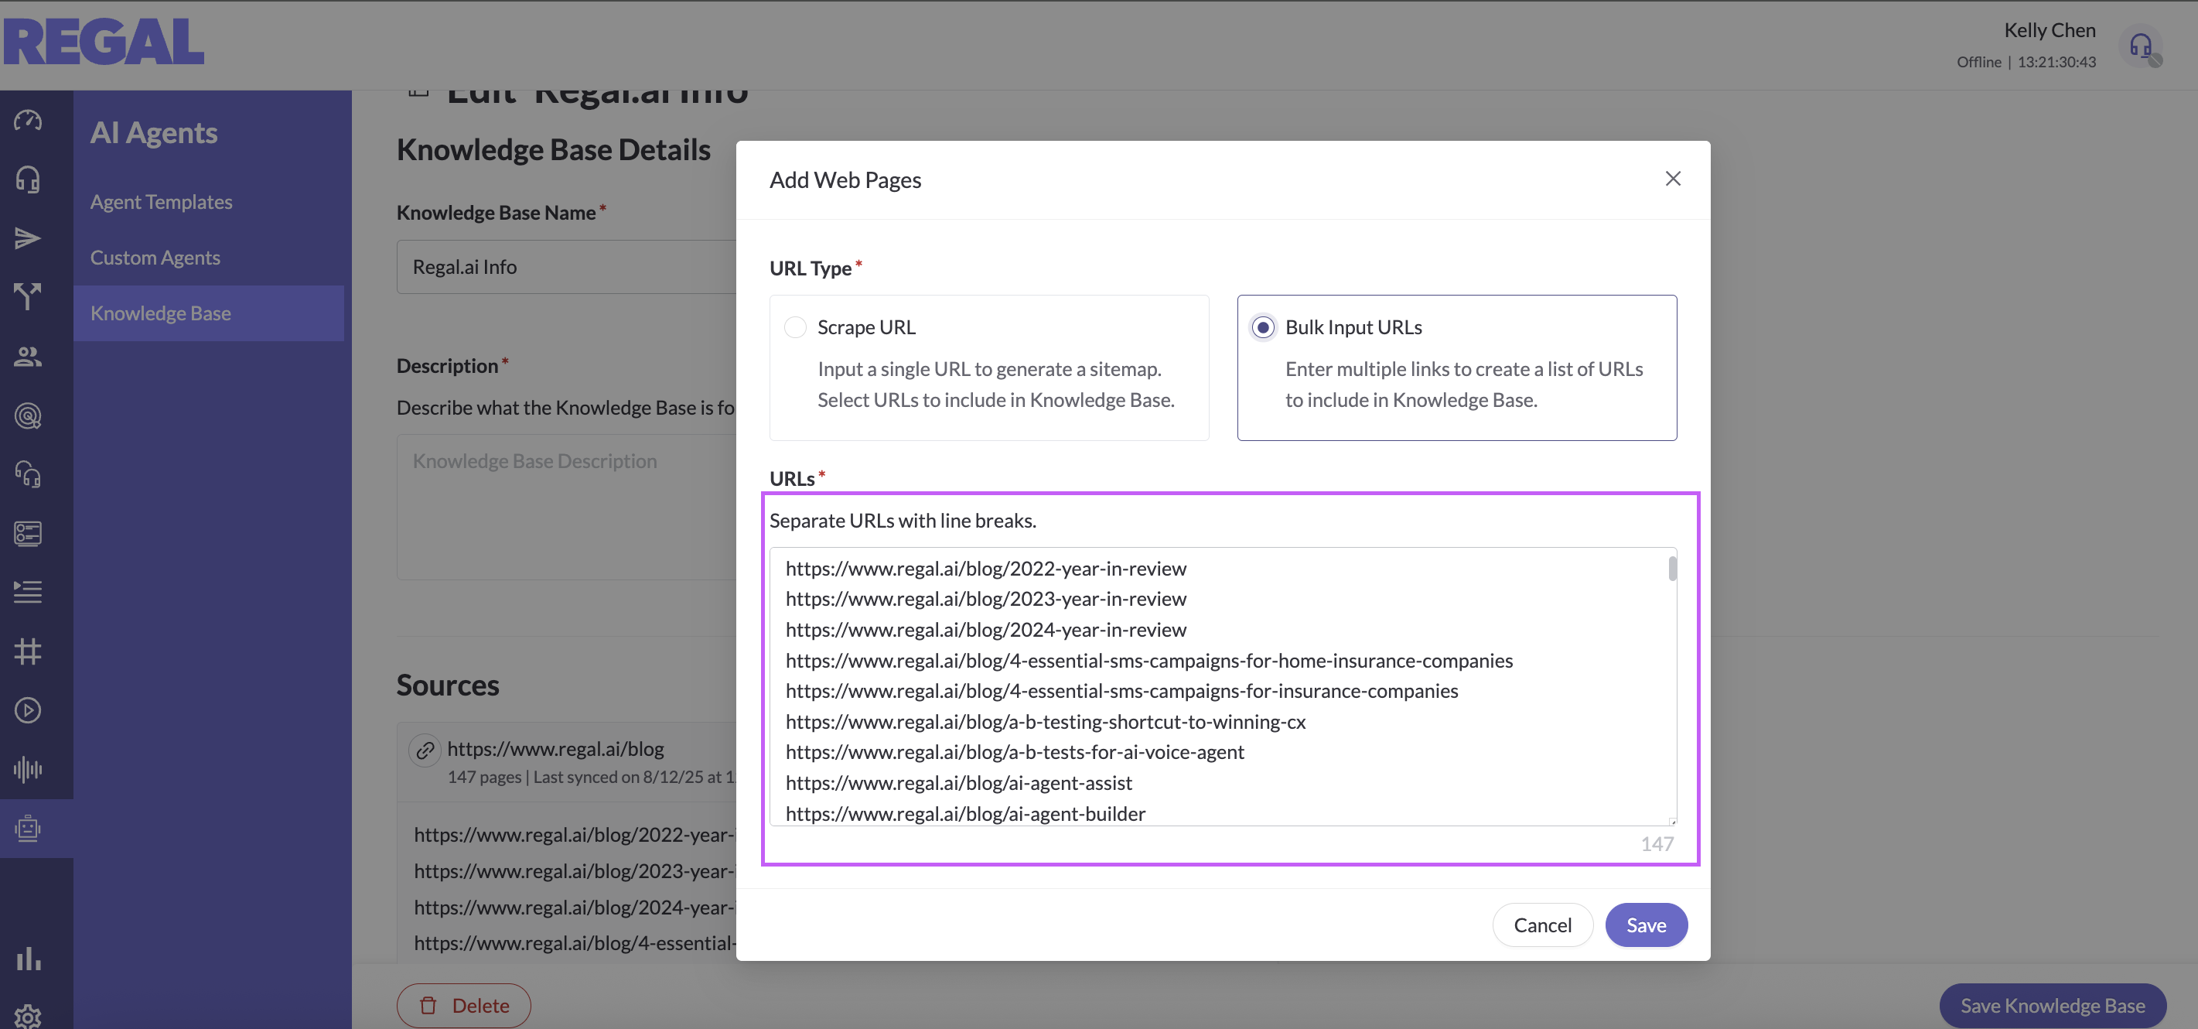Click the headset status avatar beside Kelly Chen
This screenshot has height=1029, width=2198.
2141,46
